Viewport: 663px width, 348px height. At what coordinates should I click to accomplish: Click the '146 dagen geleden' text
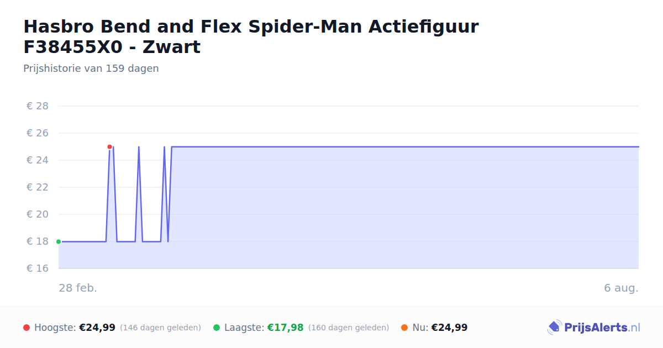160,328
